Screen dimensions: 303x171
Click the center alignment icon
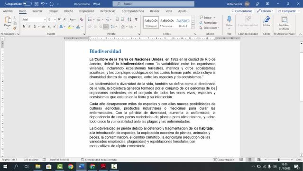pyautogui.click(x=95, y=27)
